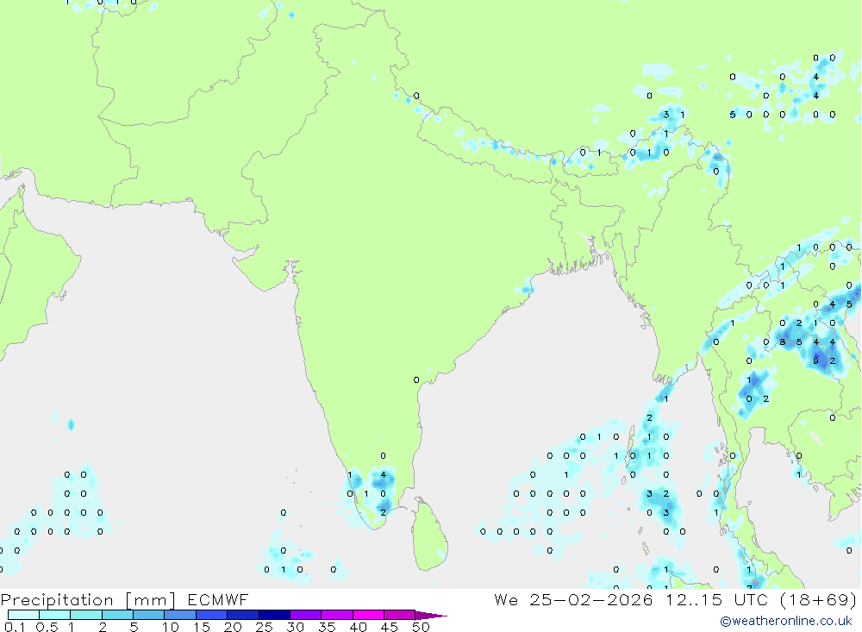The image size is (862, 632).
Task: Select the 5–10 mm legend color swatch
Action: tap(149, 615)
